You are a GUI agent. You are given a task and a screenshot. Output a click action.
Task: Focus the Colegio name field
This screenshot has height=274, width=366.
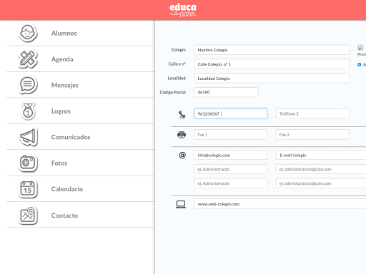[272, 50]
